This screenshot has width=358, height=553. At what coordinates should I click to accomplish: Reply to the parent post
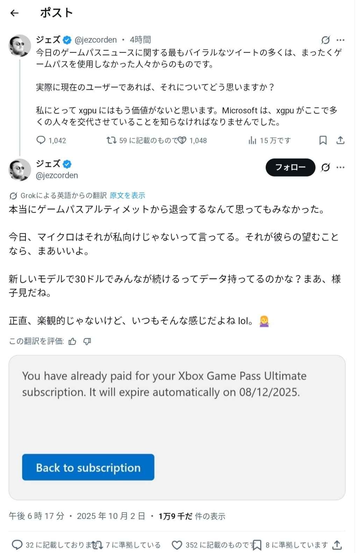click(x=41, y=140)
